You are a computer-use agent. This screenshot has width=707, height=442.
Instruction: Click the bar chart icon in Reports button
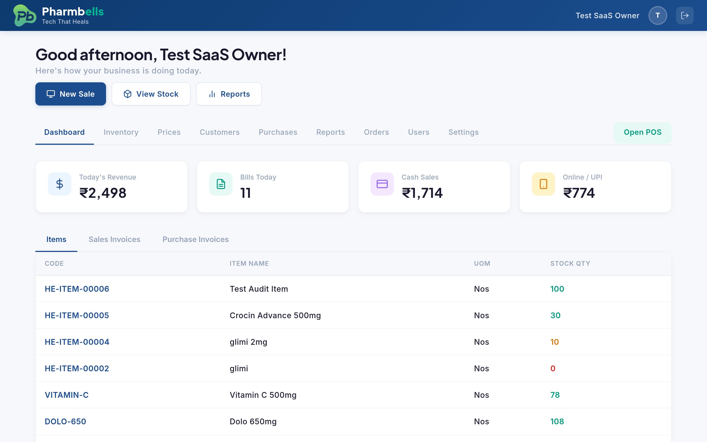point(212,94)
